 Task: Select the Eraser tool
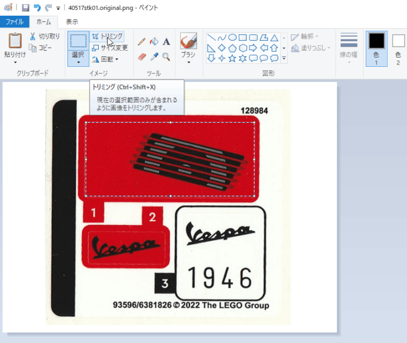point(142,56)
